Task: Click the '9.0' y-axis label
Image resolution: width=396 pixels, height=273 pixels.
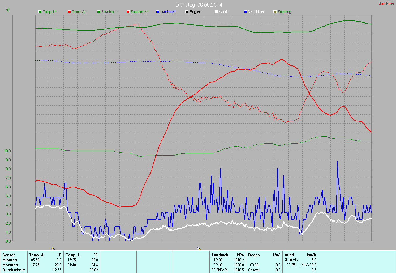Action: 8,160
